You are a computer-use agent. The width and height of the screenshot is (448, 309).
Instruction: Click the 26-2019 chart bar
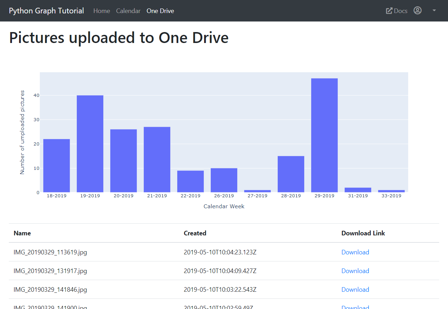224,180
